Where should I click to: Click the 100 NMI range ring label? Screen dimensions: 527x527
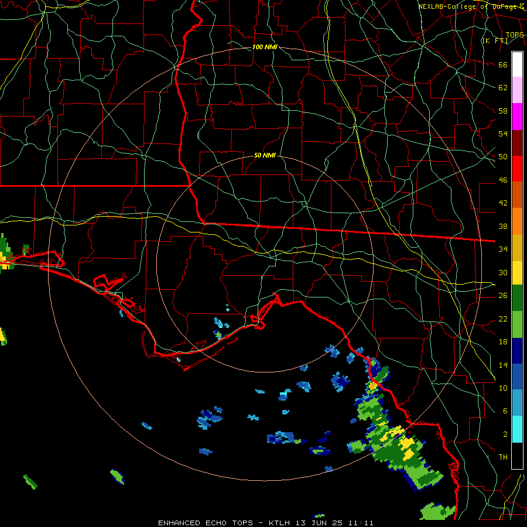[265, 47]
